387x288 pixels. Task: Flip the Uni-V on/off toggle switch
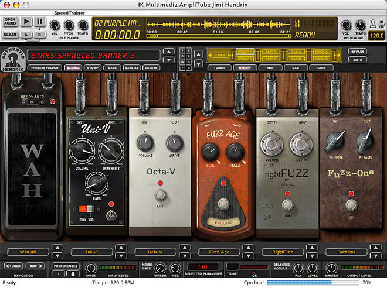pyautogui.click(x=111, y=215)
